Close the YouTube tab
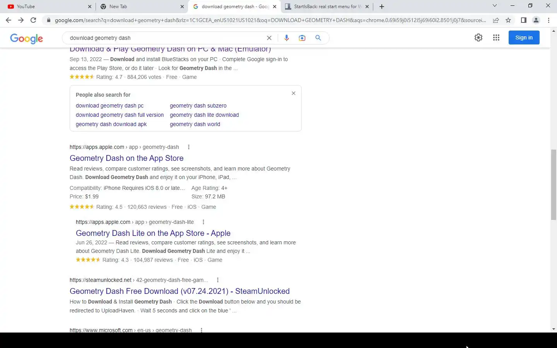This screenshot has width=557, height=348. click(x=90, y=7)
